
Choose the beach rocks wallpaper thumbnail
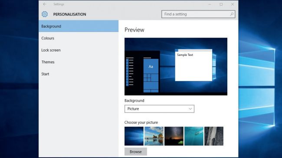coord(154,136)
